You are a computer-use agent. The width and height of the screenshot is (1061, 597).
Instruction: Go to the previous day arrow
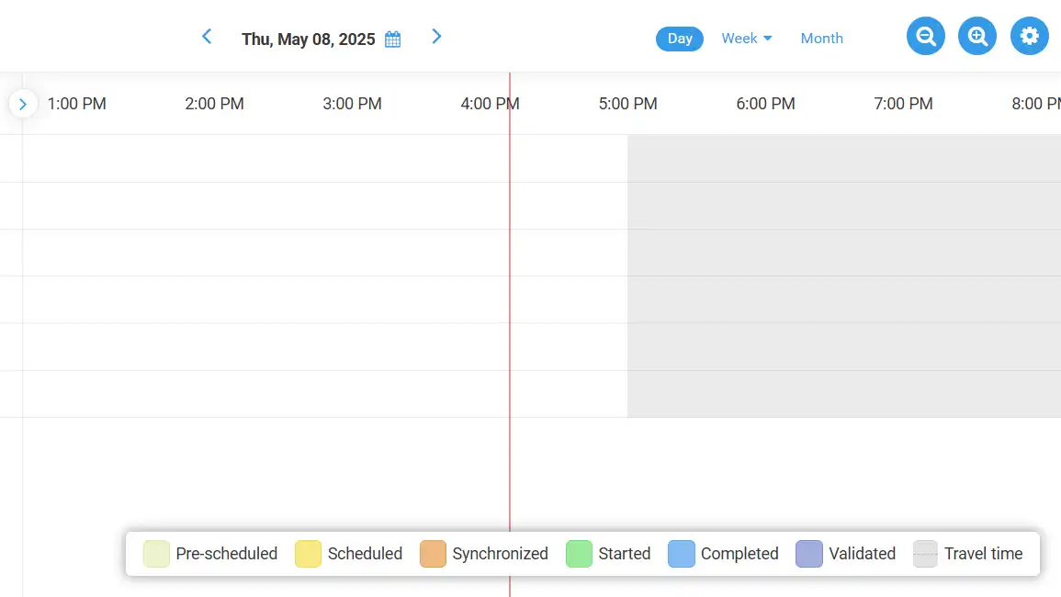pos(207,37)
